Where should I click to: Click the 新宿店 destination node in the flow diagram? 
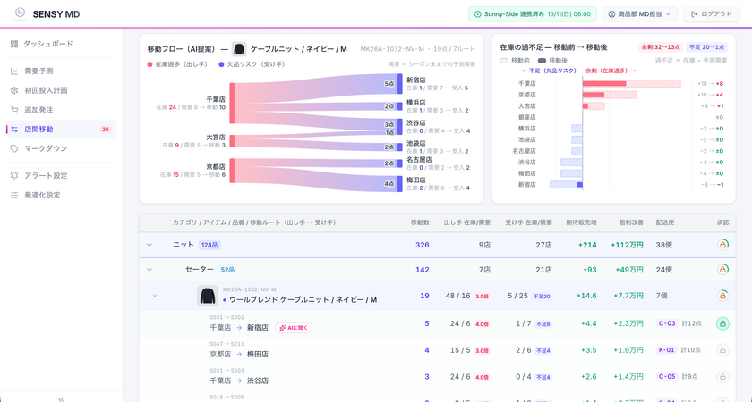click(x=400, y=83)
